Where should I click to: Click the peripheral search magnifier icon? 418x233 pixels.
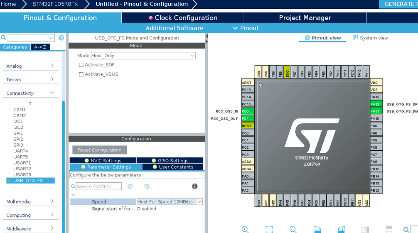point(3,38)
